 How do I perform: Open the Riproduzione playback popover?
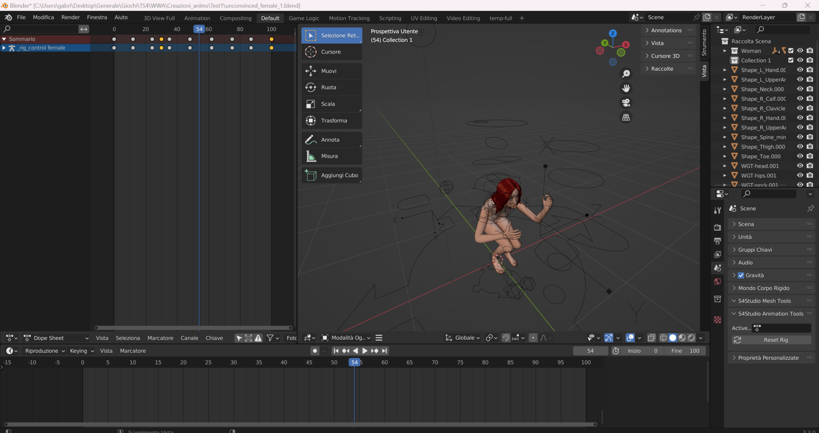click(44, 351)
